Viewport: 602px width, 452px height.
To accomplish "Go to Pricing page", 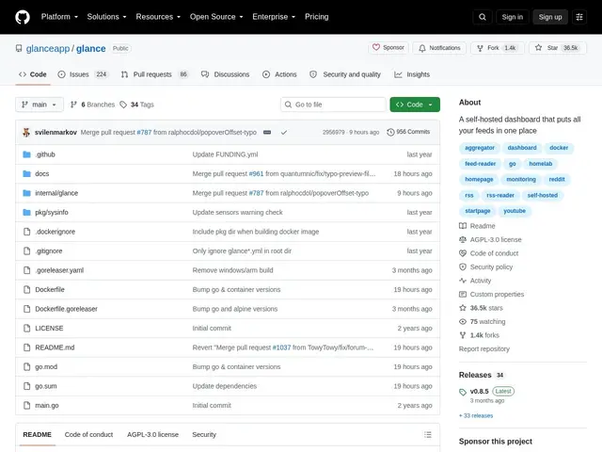I will (x=316, y=17).
